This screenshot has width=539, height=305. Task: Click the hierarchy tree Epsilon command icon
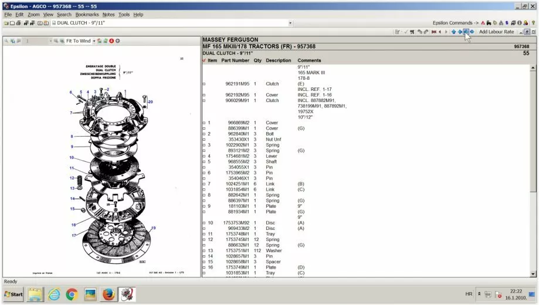(x=501, y=23)
